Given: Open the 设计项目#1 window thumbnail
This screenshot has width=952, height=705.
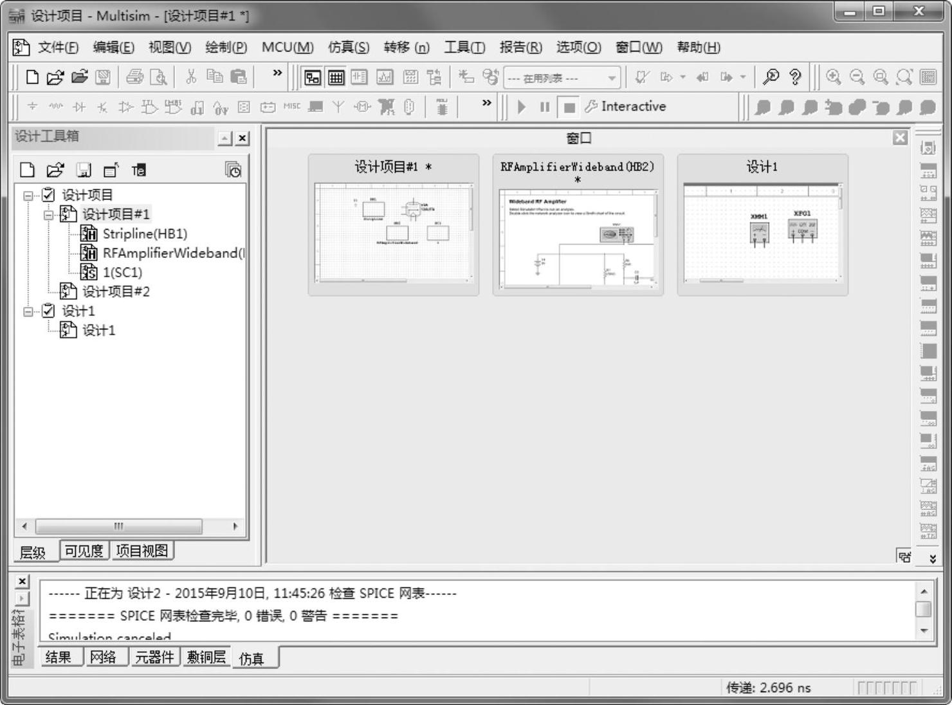Looking at the screenshot, I should point(394,225).
